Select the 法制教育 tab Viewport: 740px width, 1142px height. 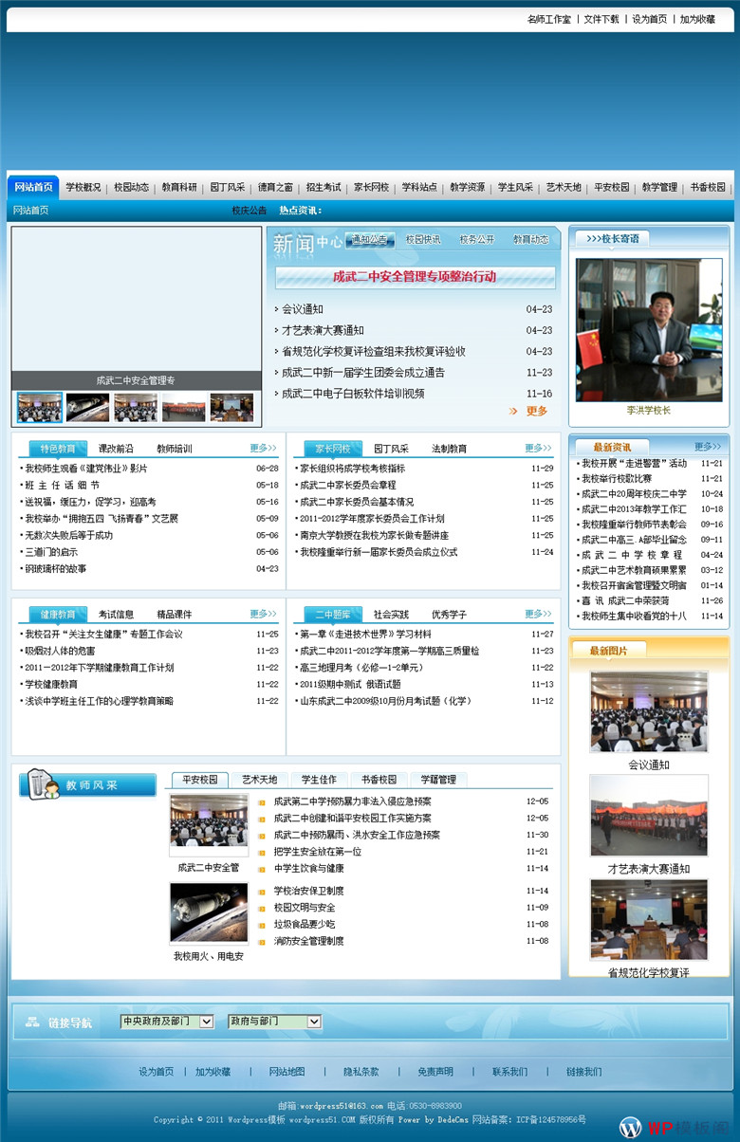point(450,449)
